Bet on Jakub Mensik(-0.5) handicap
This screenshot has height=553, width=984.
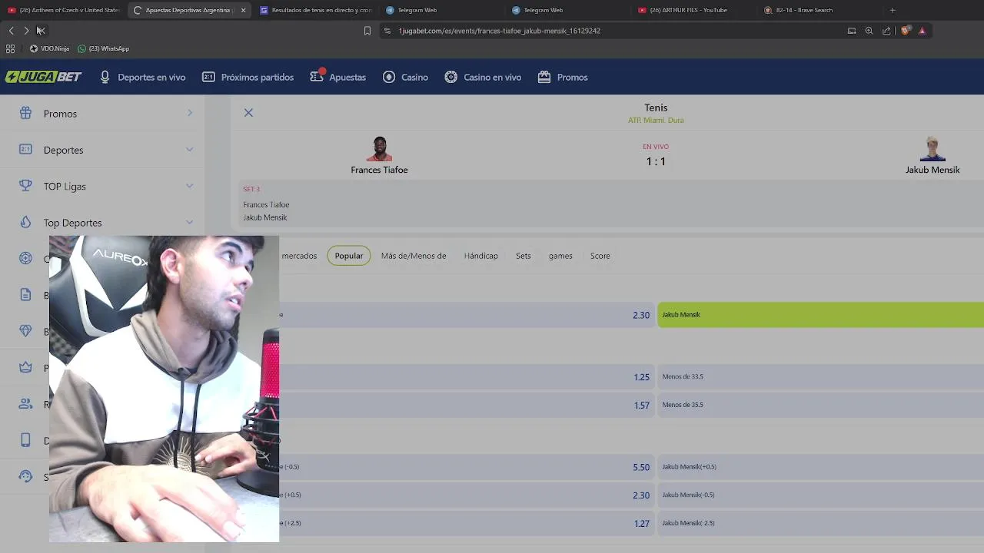click(x=820, y=495)
